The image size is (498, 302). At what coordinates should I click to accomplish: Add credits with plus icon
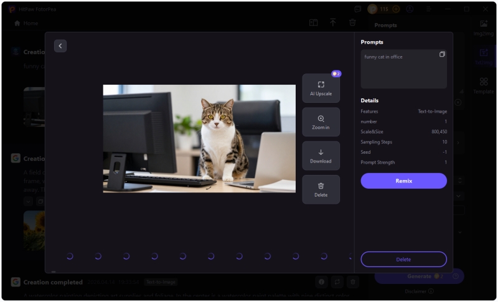(396, 9)
